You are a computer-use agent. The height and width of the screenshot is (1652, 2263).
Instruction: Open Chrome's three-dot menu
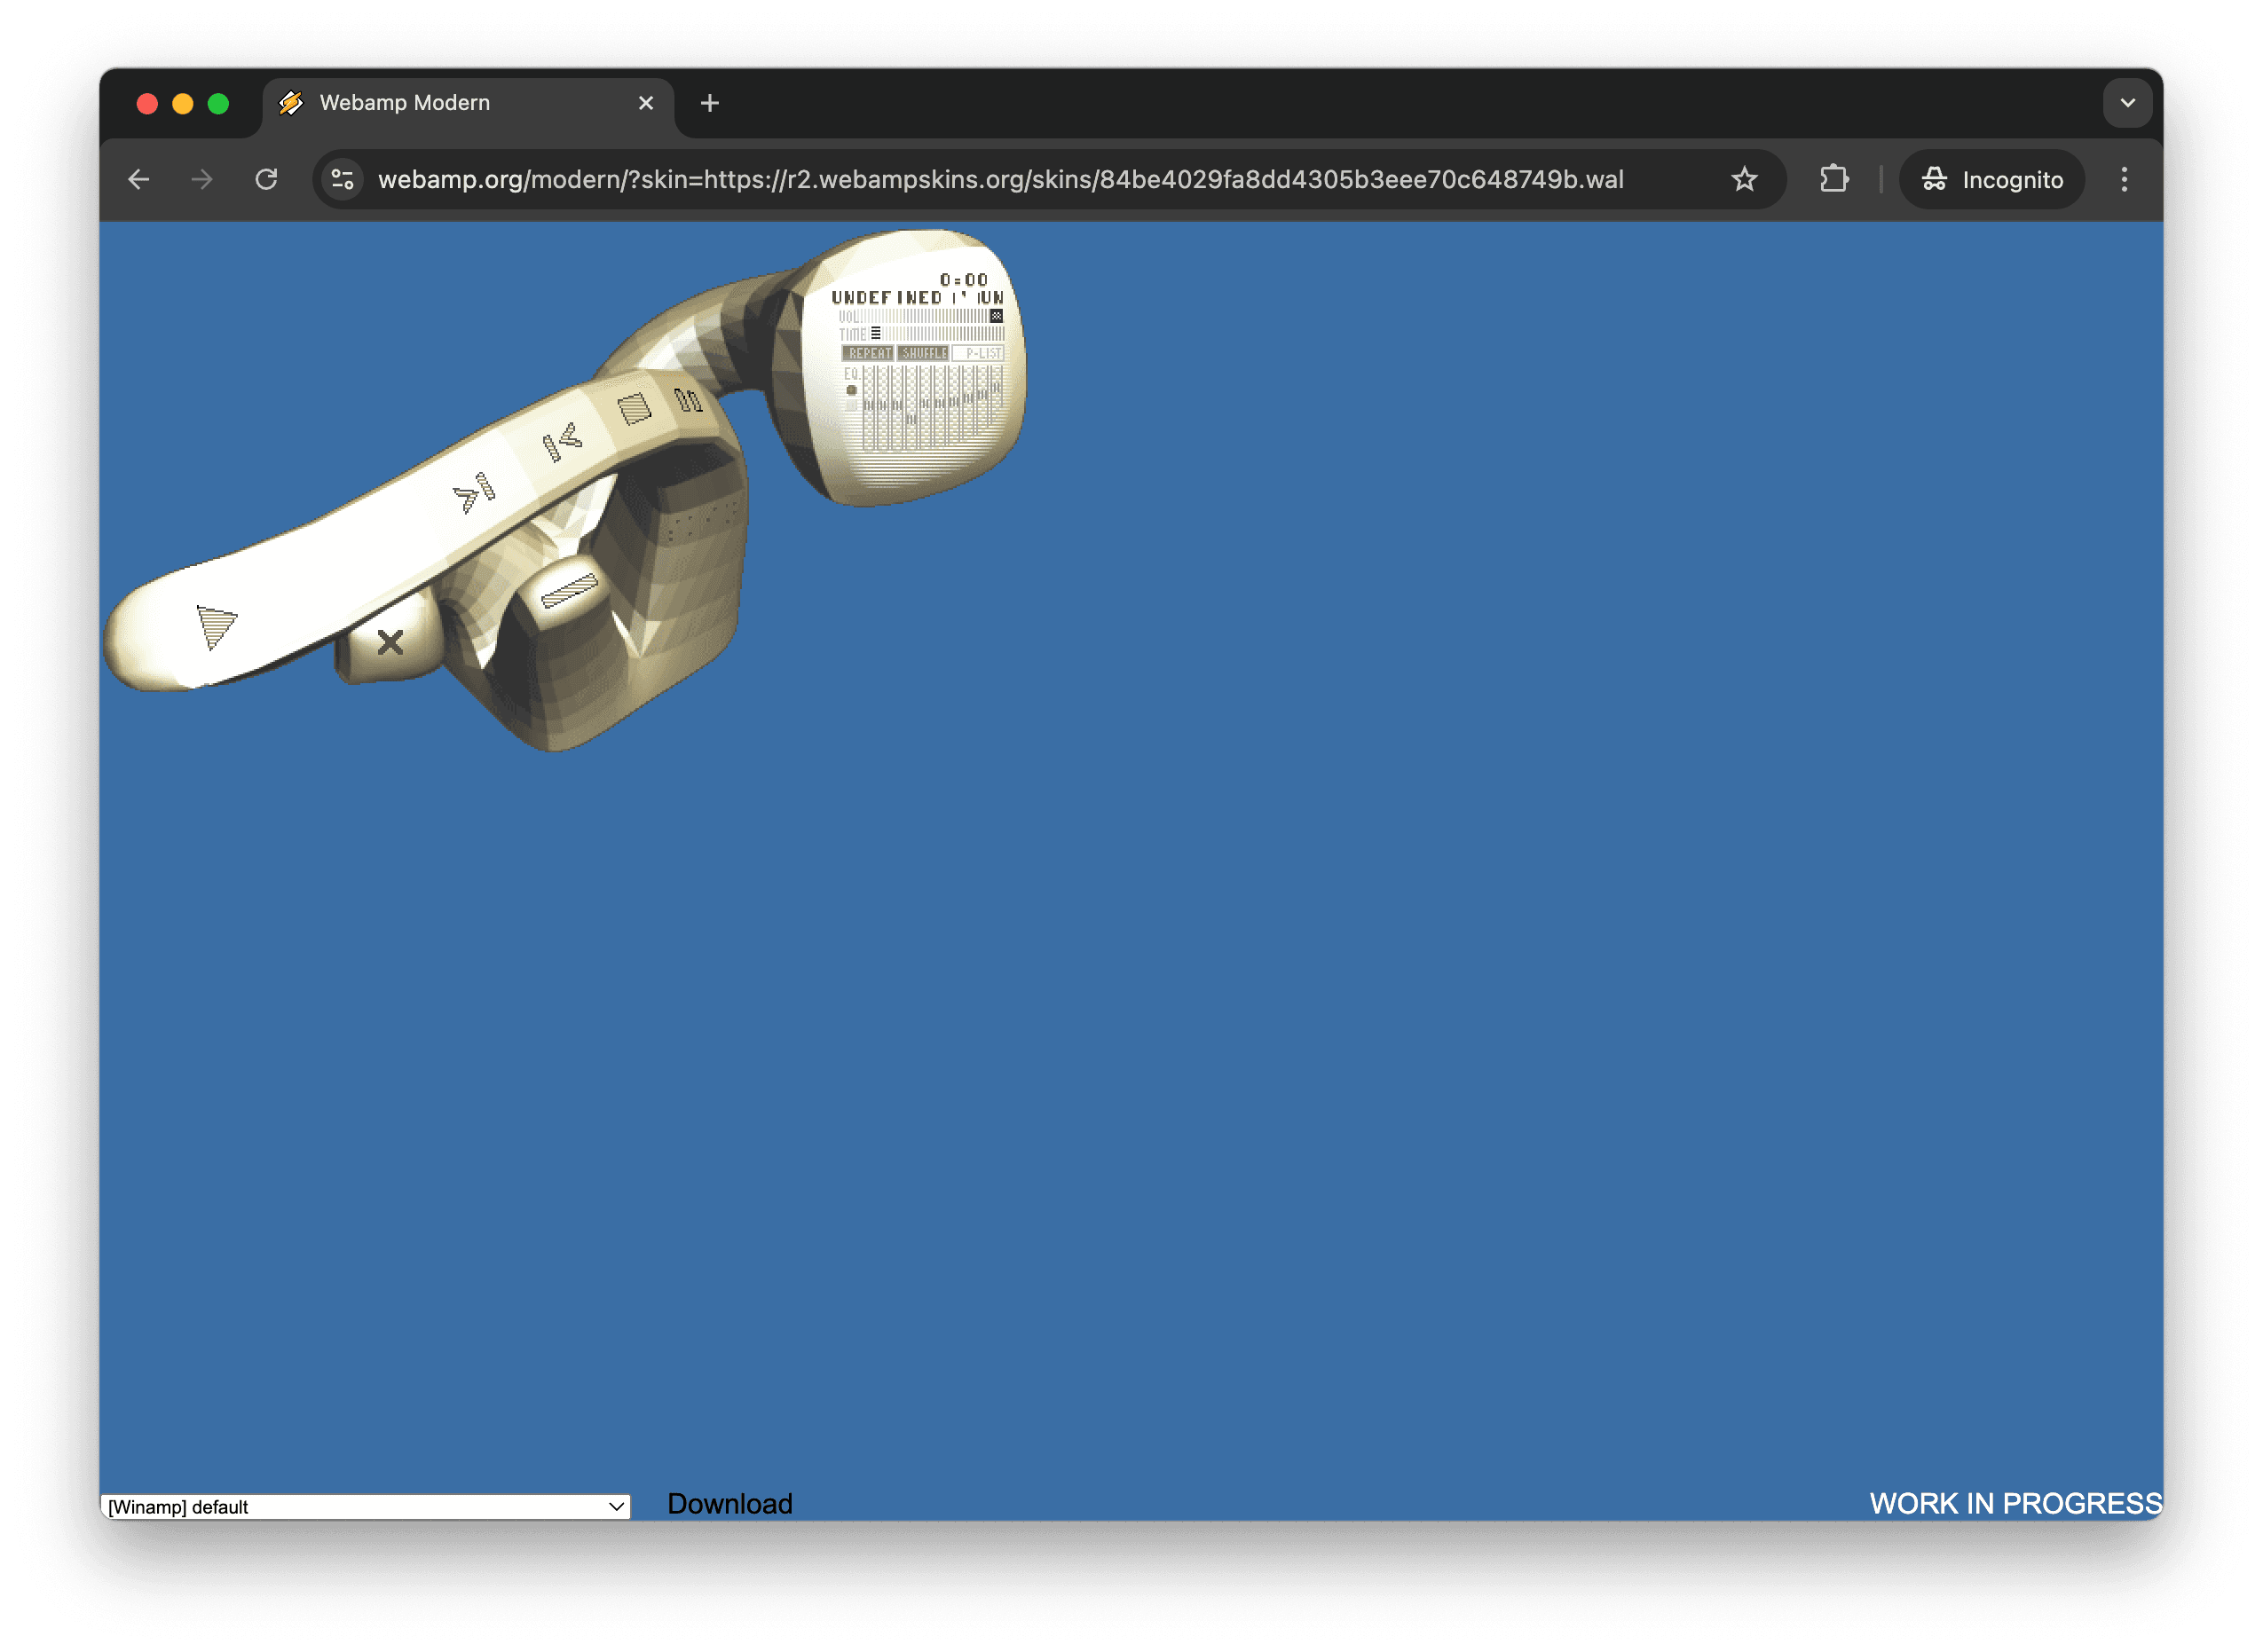click(x=2125, y=180)
